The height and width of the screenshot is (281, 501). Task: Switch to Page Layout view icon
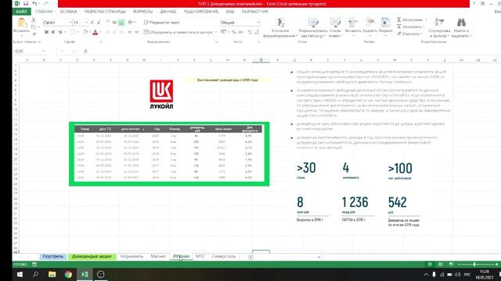[441, 265]
